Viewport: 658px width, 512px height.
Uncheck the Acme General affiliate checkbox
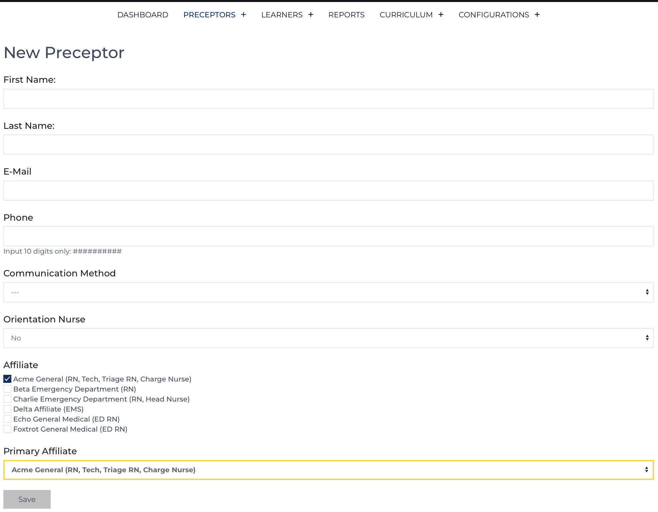7,379
